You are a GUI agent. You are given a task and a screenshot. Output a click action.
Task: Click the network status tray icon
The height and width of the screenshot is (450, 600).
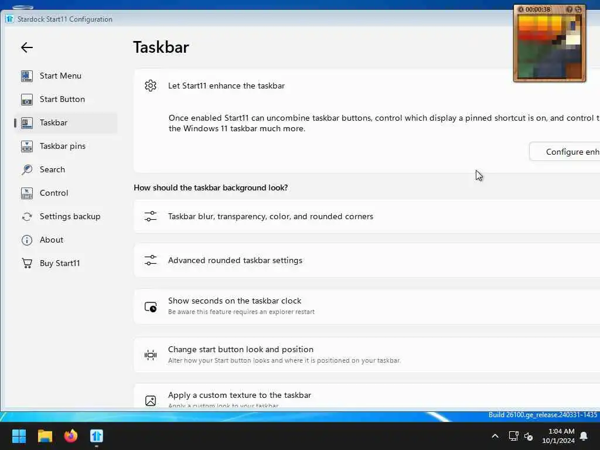pos(513,436)
